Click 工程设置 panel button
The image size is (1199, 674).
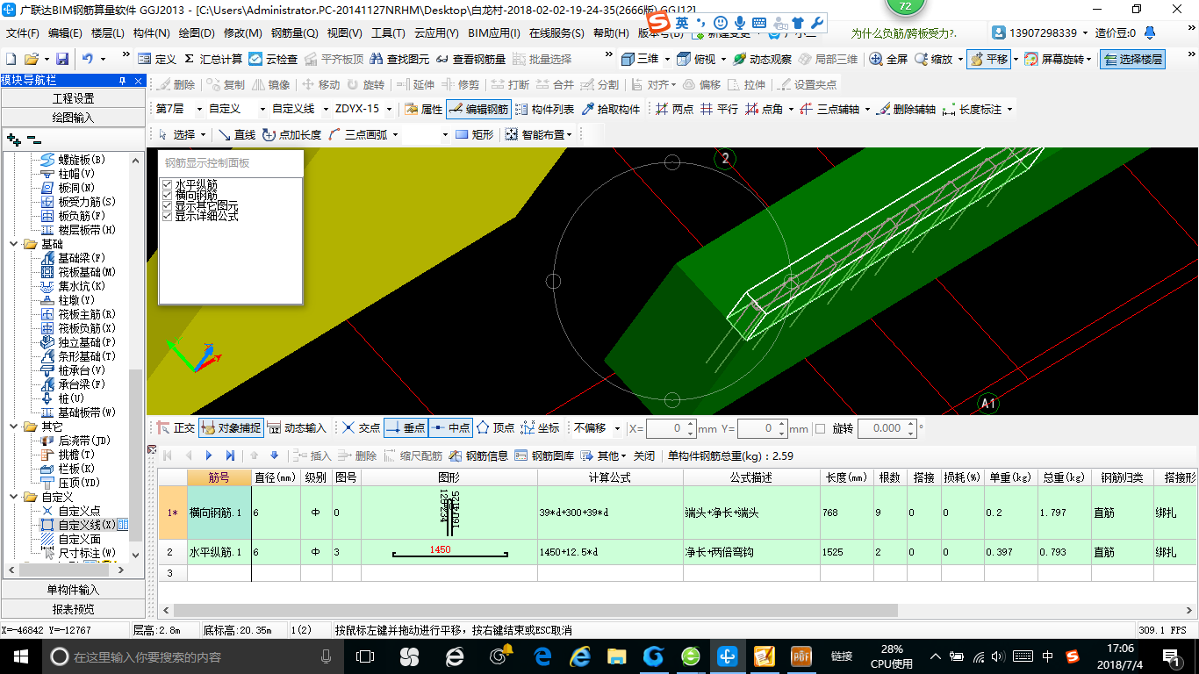73,98
